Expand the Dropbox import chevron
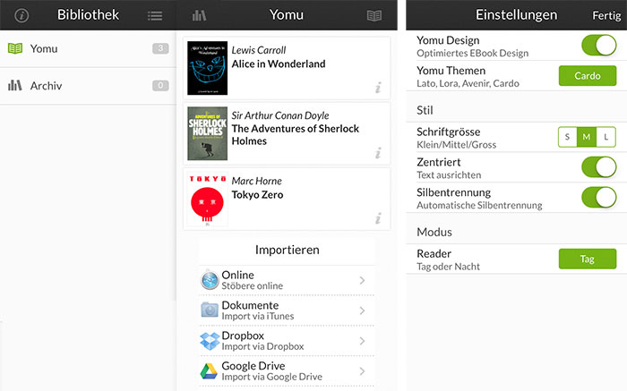This screenshot has height=391, width=627. coord(362,341)
